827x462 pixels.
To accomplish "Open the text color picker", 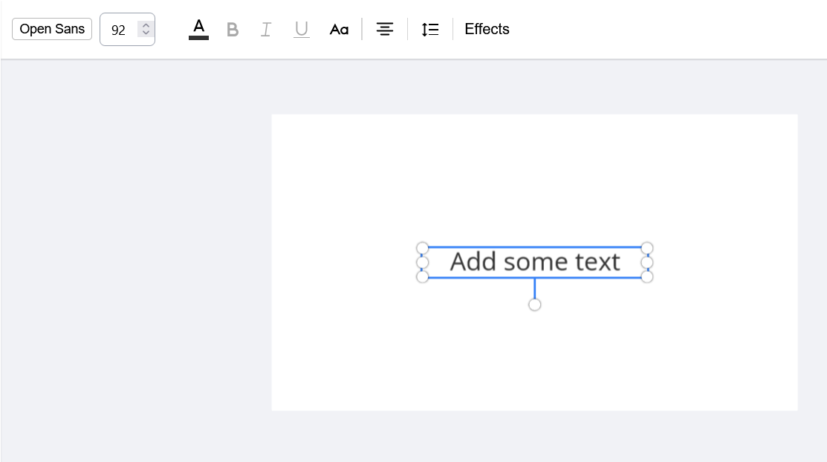I will click(x=198, y=29).
